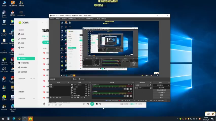Toggle lock on 钻粉 source
The height and width of the screenshot is (121, 216).
[89, 89]
